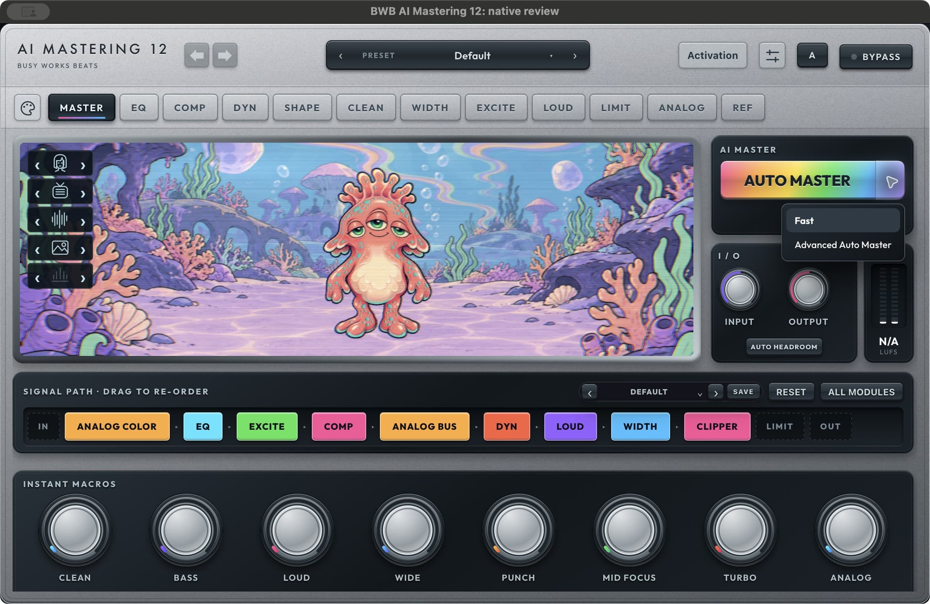Open the WIDTH tab
Screen dimensions: 930x604
tap(430, 108)
